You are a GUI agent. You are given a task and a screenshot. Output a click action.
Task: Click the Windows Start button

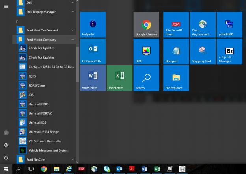pos(6,169)
